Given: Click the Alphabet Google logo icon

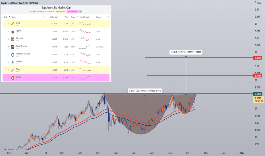Looking at the screenshot, I should pos(13,55).
